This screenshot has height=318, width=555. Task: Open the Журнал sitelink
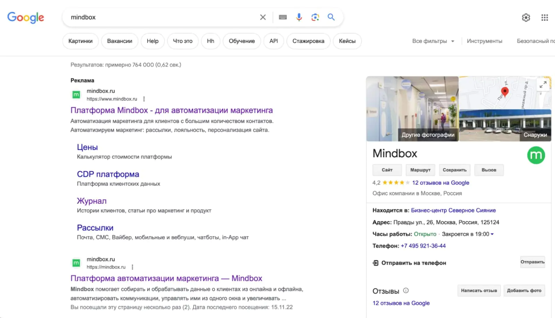coord(92,201)
